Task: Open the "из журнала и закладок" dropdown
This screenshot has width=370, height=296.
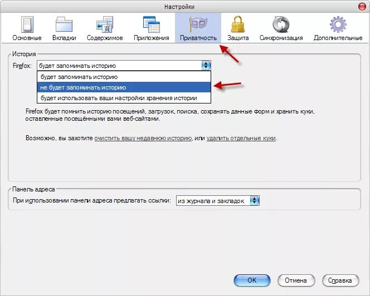Action: pos(218,201)
